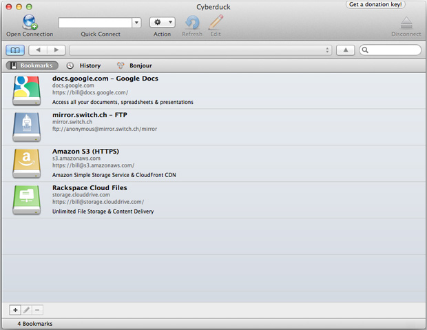Viewport: 427px width, 330px height.
Task: Click the '4 Bookmarks' status text
Action: 35,324
